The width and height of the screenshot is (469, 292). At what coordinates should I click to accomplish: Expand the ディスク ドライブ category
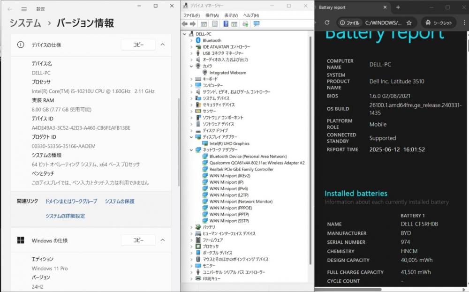pos(191,131)
